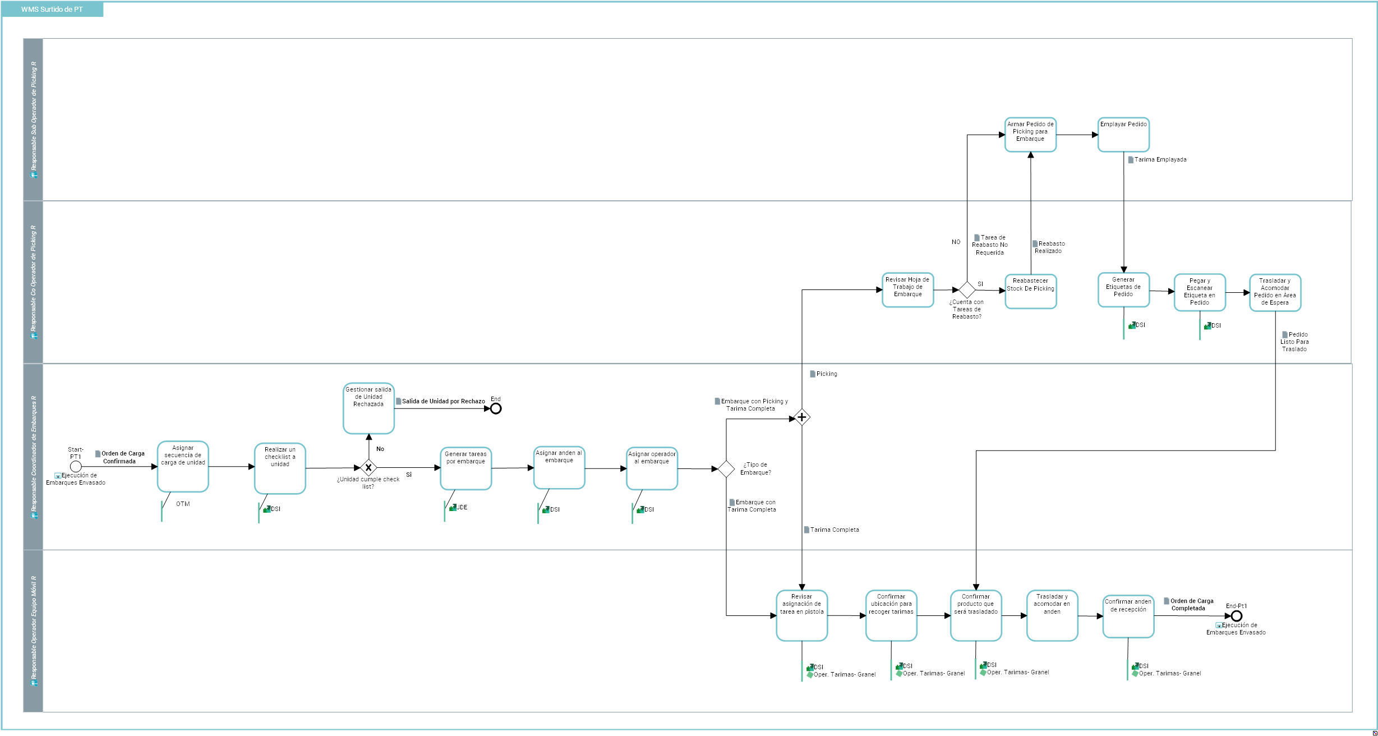Click document icon of Pedido Listo Para Traslado
1378x736 pixels.
coord(1285,334)
